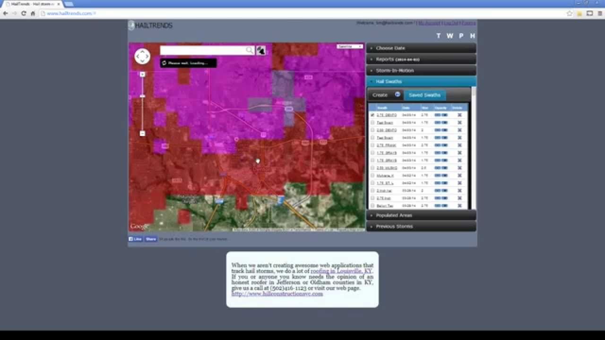Screen dimensions: 605x340
Task: Click the Facebook Share button
Action: tap(151, 239)
